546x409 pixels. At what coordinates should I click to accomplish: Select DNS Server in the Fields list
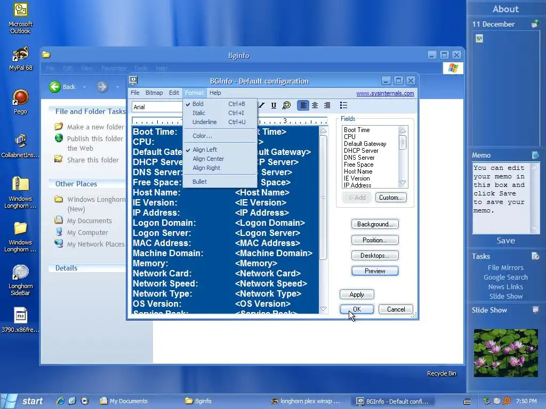pyautogui.click(x=359, y=158)
